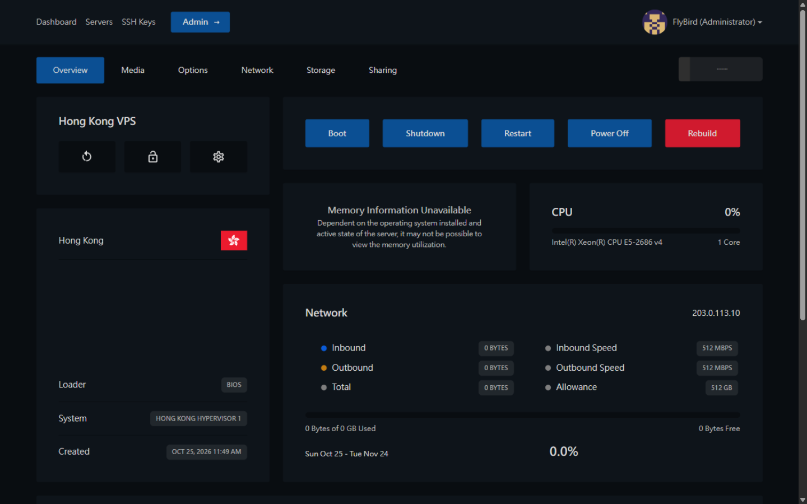The height and width of the screenshot is (504, 807).
Task: Click the BIOS badge in the Loader row
Action: (234, 385)
